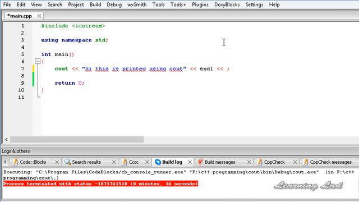Close the Build log tab
This screenshot has height=202, width=359.
(x=190, y=162)
